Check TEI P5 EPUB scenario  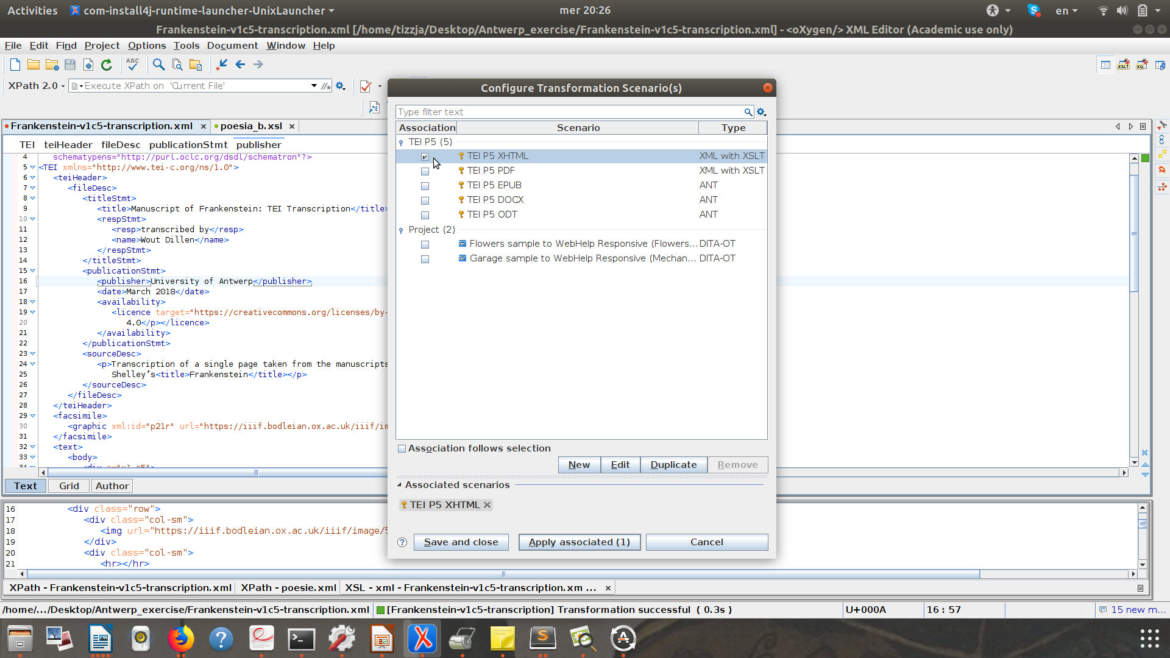click(x=425, y=186)
